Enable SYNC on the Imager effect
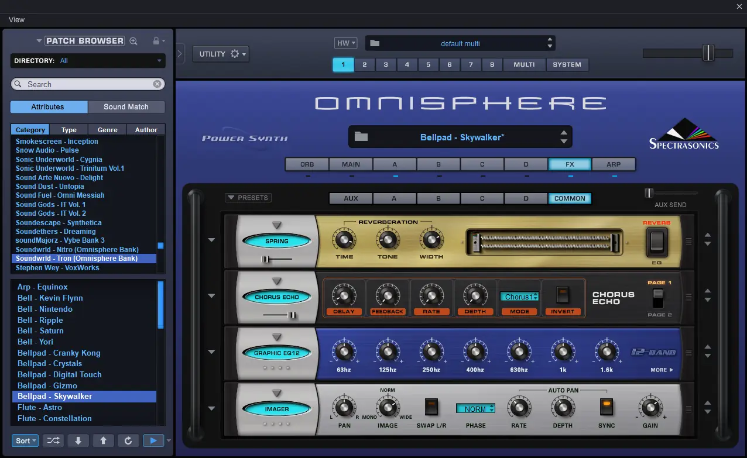 606,408
